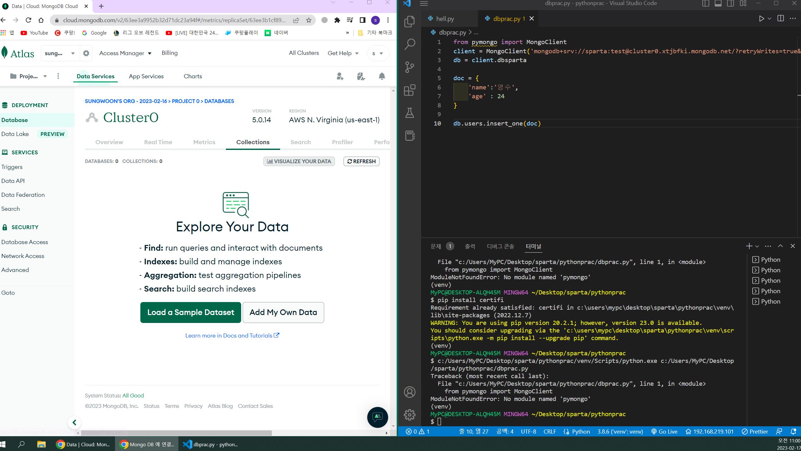
Task: Switch to Mongo DB Chrome taskbar window
Action: (x=147, y=444)
